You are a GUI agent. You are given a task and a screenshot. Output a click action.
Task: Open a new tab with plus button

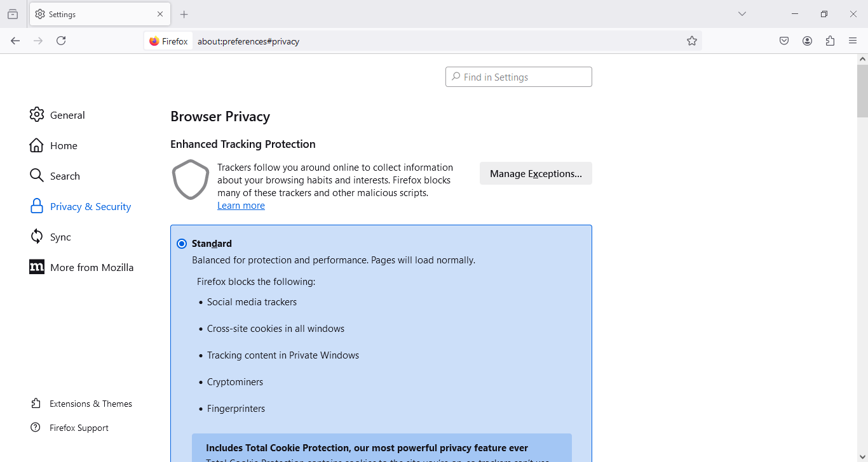click(184, 14)
